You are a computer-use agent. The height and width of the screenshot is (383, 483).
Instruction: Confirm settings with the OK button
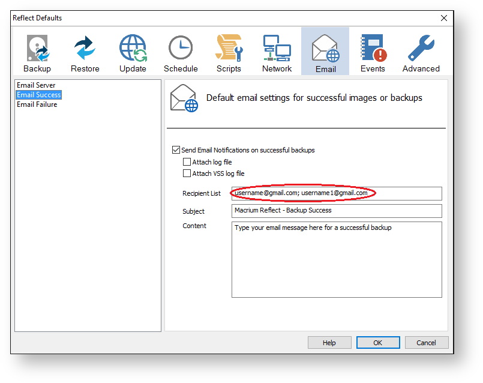point(378,343)
